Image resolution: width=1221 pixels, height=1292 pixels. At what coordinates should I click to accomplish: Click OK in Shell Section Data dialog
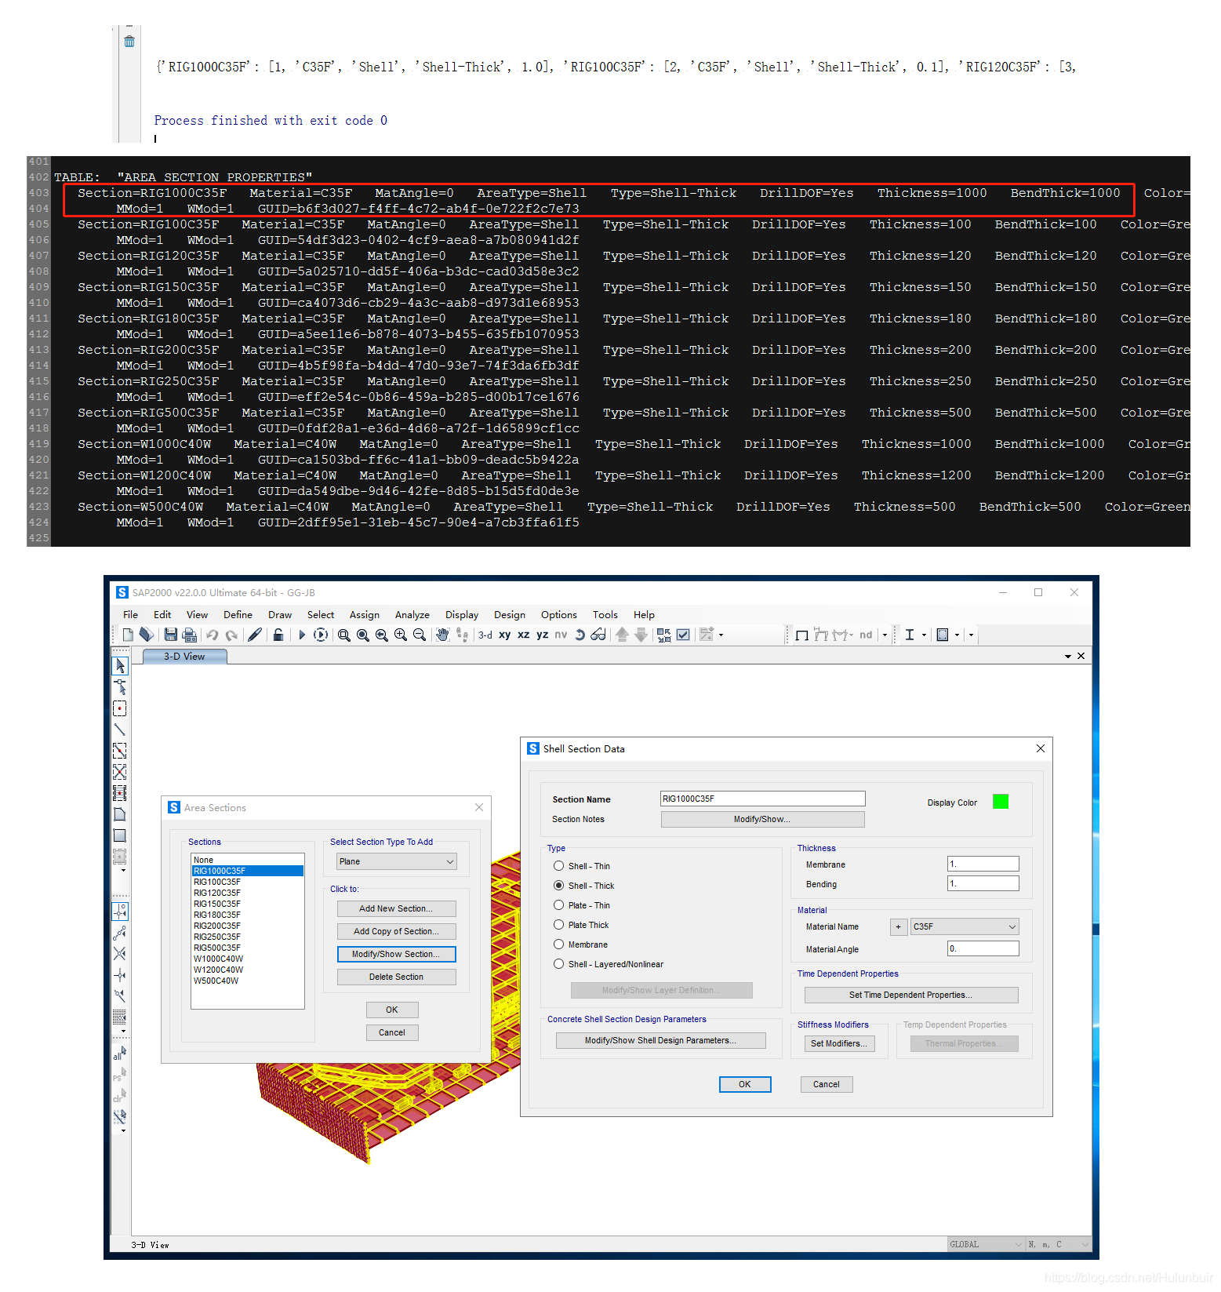745,1084
